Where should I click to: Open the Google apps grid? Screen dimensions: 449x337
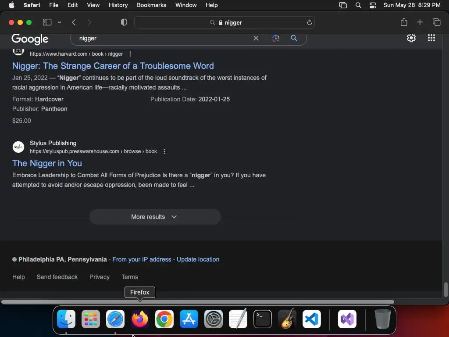[x=431, y=38]
